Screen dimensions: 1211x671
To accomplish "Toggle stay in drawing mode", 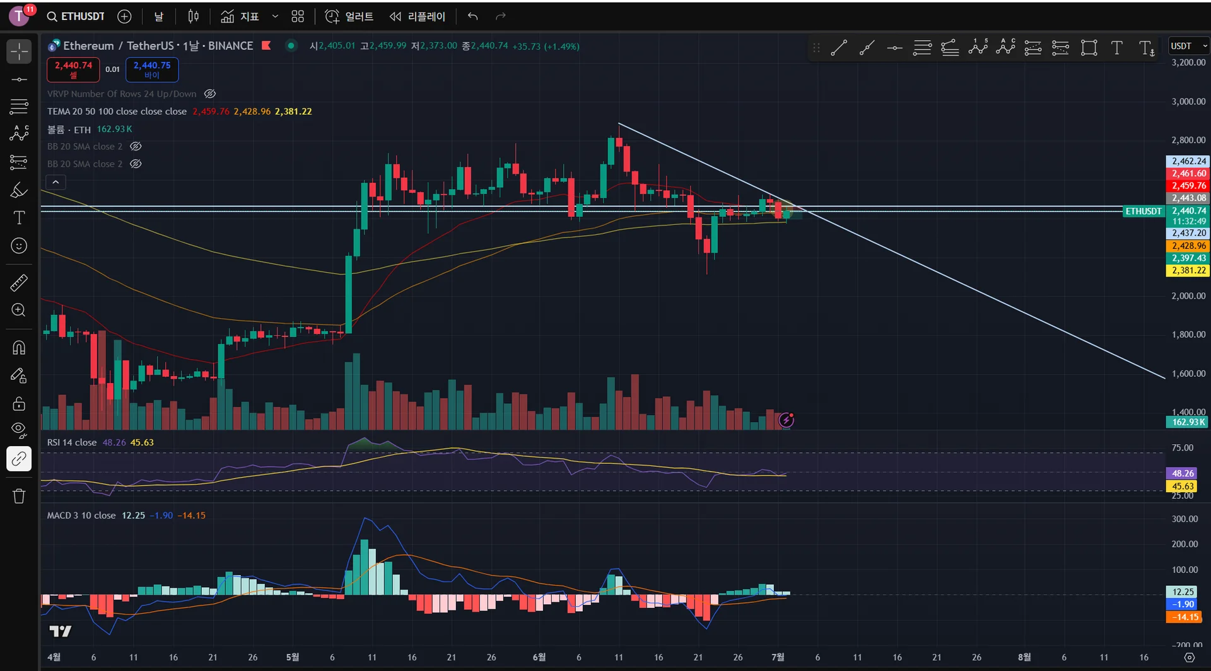I will [x=19, y=376].
